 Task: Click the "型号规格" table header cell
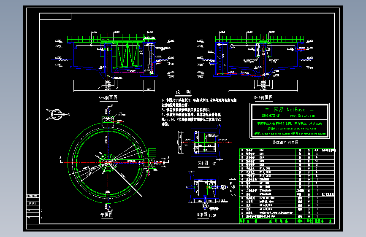pyautogui.click(x=278, y=221)
